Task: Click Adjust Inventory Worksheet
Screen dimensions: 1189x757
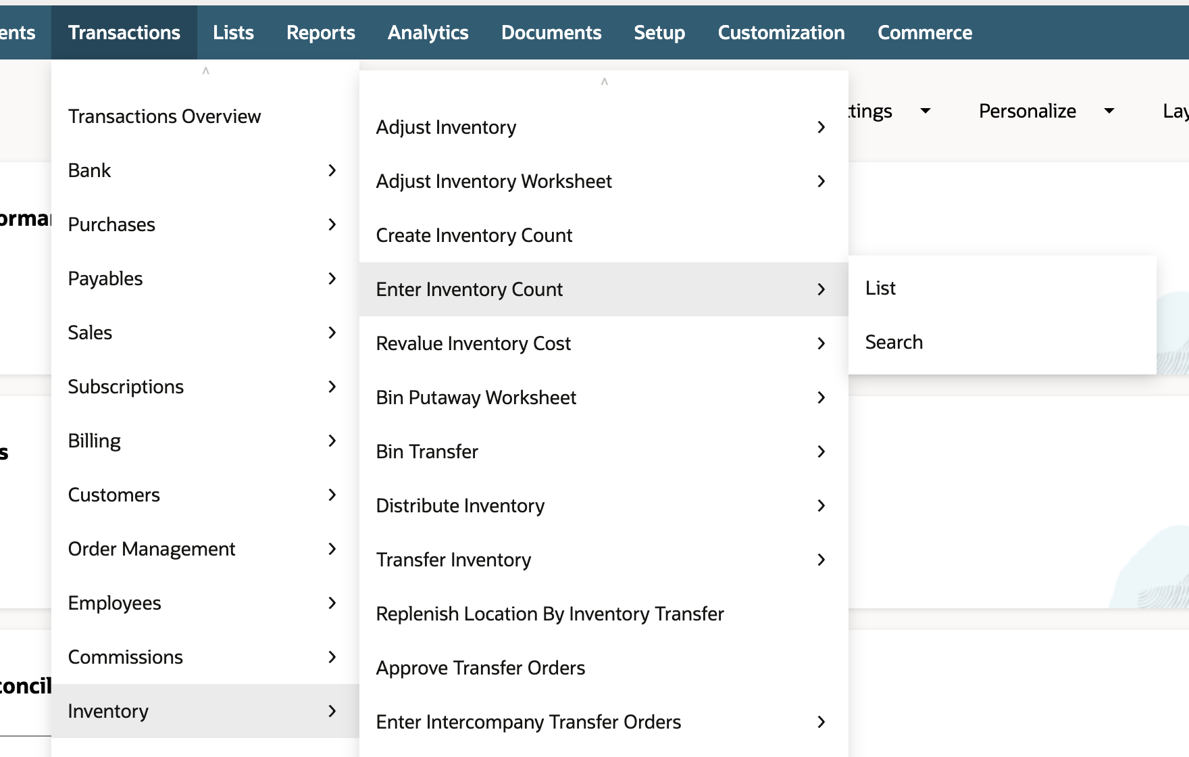Action: [x=604, y=181]
